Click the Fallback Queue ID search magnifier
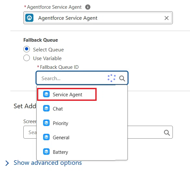 click(122, 79)
